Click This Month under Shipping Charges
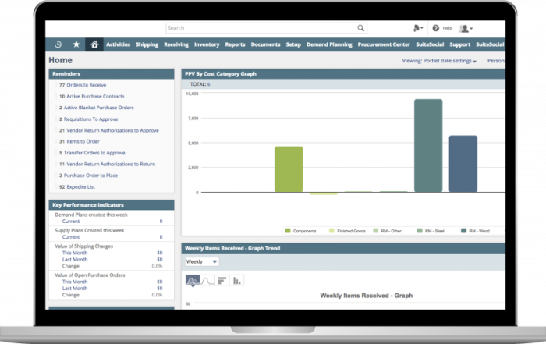Image resolution: width=546 pixels, height=344 pixels. pyautogui.click(x=75, y=253)
